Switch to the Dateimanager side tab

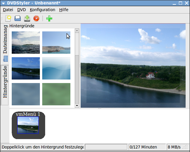[x=5, y=40]
